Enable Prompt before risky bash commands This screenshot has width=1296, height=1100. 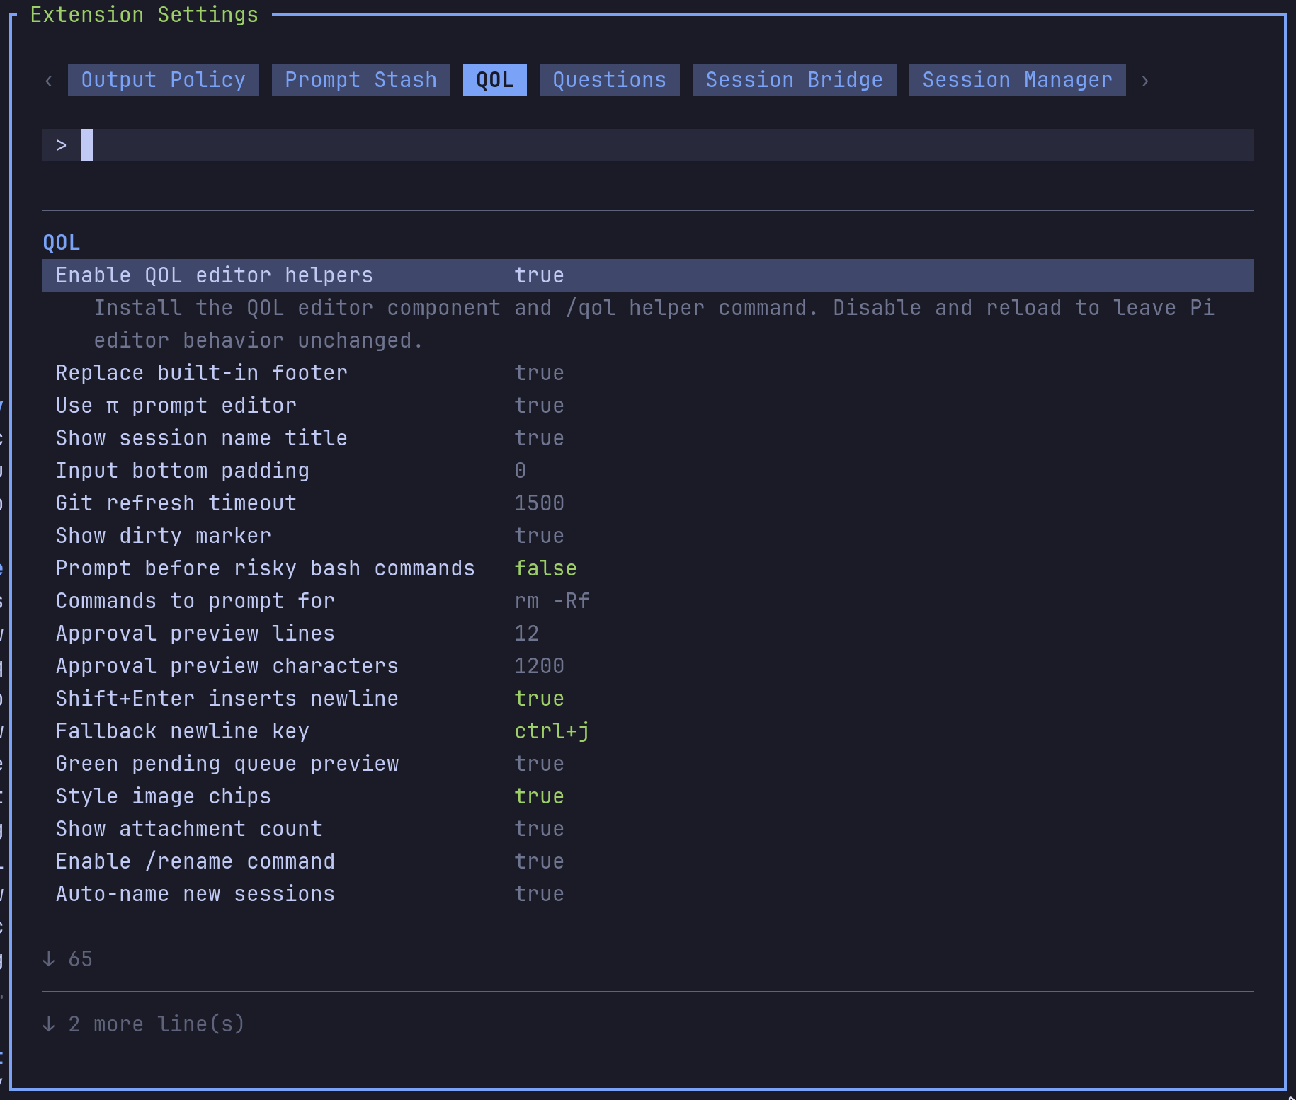pos(545,568)
